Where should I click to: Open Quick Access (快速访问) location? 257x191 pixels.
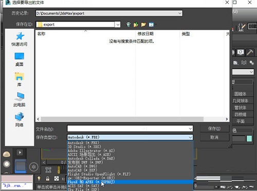pos(20,39)
